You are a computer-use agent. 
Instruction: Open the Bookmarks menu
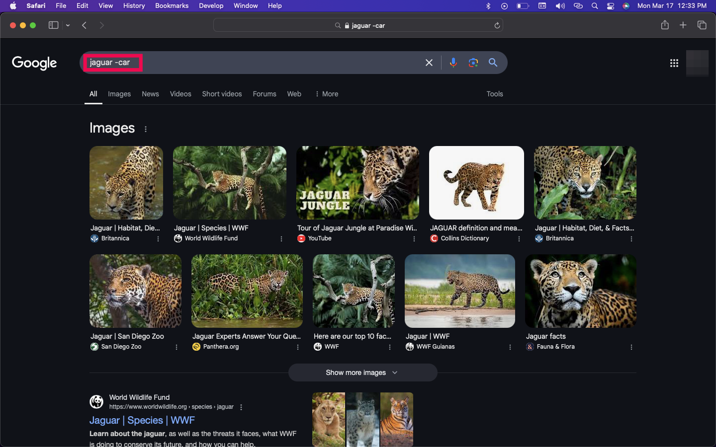tap(172, 6)
